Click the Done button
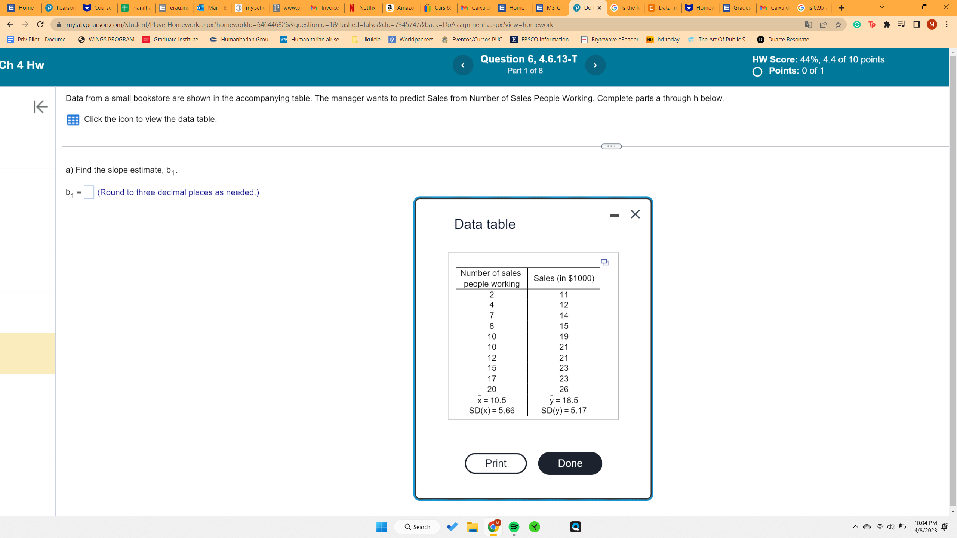957x538 pixels. (570, 463)
